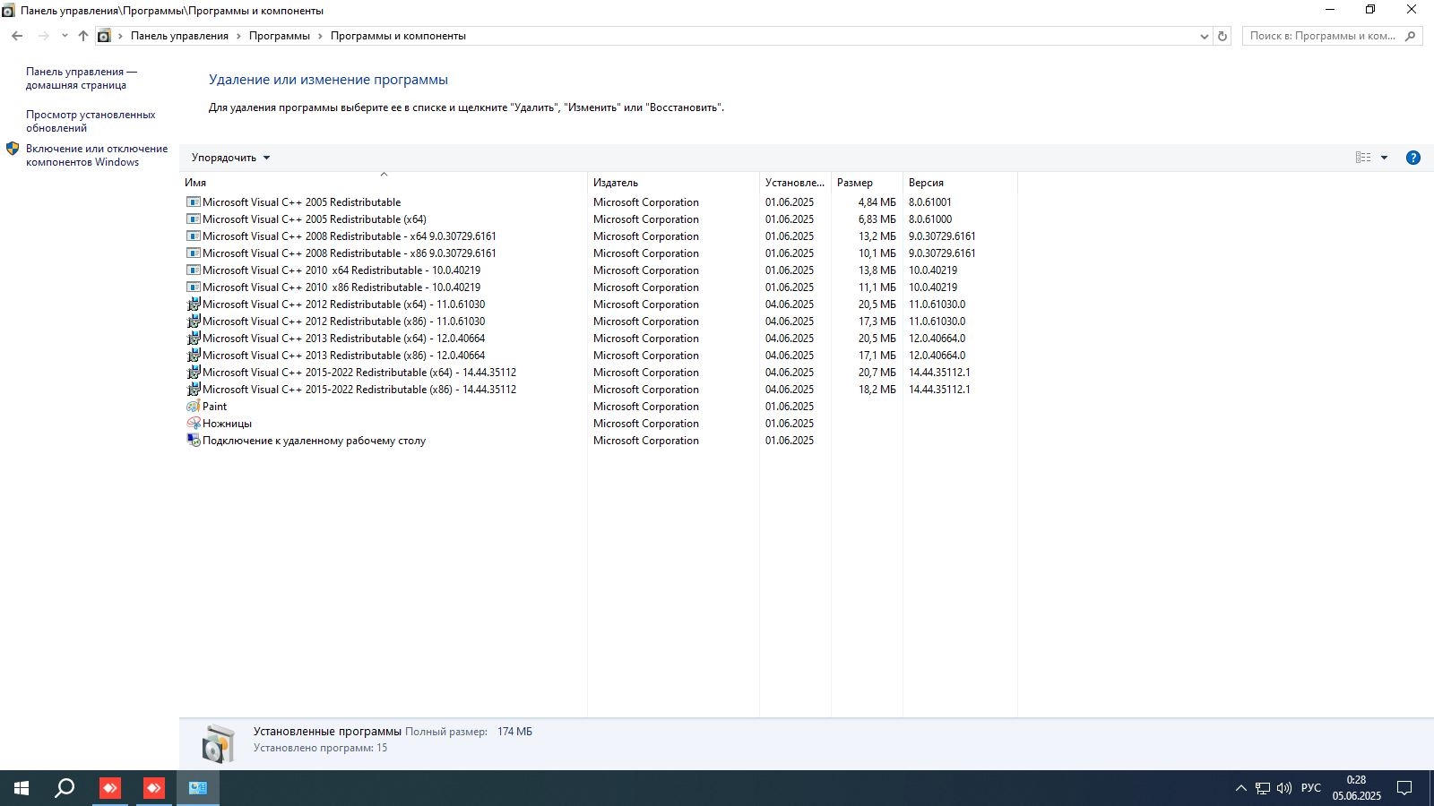Click the control panel icon in address bar
Image resolution: width=1434 pixels, height=806 pixels.
(104, 36)
